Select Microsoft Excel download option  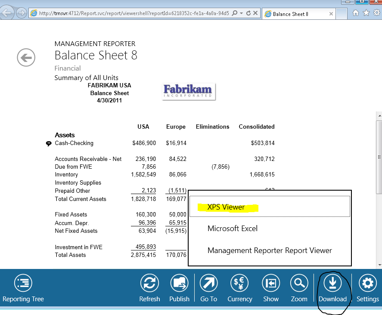tap(233, 229)
